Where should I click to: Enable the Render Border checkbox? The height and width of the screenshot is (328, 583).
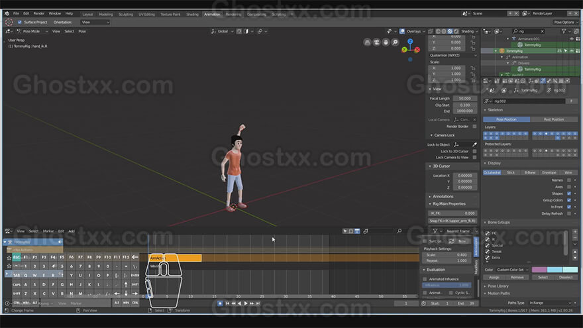pos(474,127)
